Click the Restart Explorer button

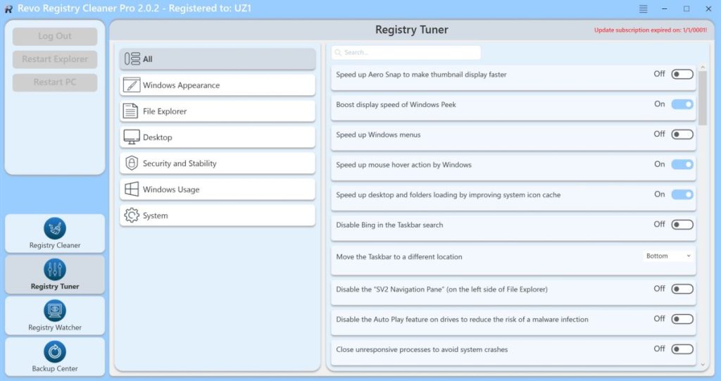pyautogui.click(x=55, y=59)
